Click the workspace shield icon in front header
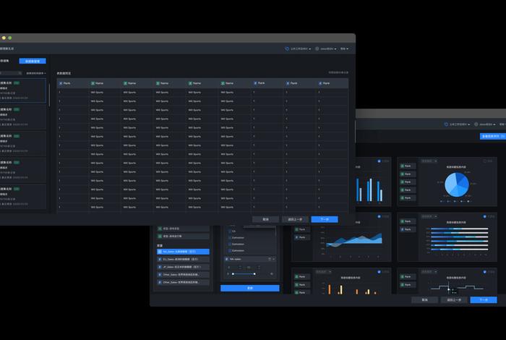This screenshot has width=506, height=340. pyautogui.click(x=287, y=48)
